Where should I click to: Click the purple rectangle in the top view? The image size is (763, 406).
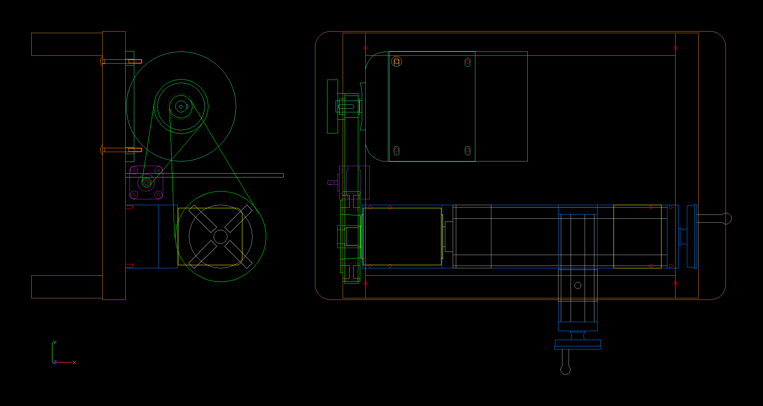[364, 183]
